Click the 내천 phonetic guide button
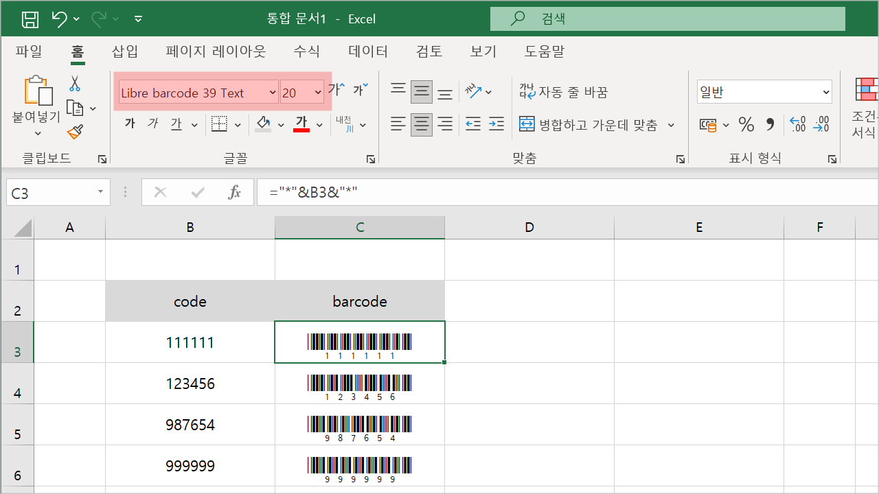The image size is (879, 494). 345,124
